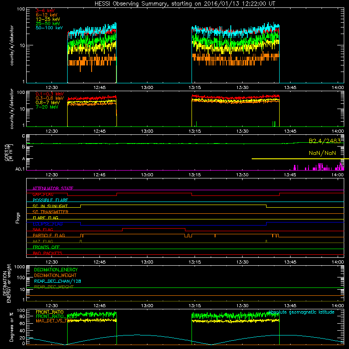Click the MAX_DET_VS_TOT legend label
This screenshot has width=349, height=349.
point(54,321)
